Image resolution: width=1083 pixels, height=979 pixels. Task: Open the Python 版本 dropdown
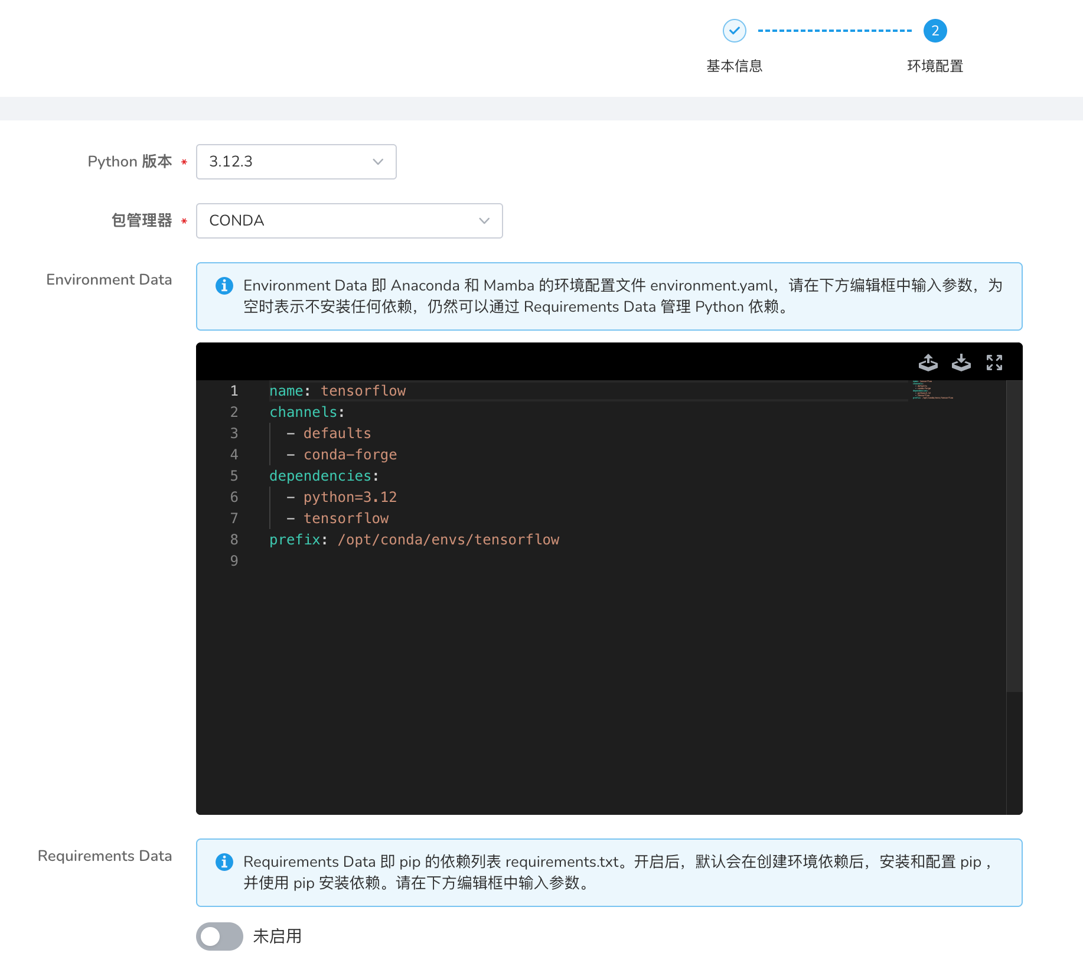click(x=296, y=161)
